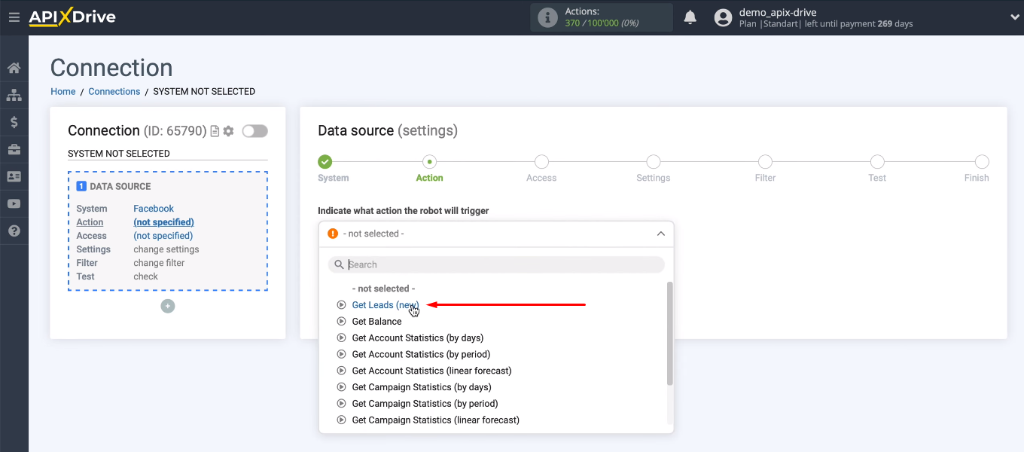Click the user avatar icon
Image resolution: width=1024 pixels, height=452 pixels.
click(723, 17)
